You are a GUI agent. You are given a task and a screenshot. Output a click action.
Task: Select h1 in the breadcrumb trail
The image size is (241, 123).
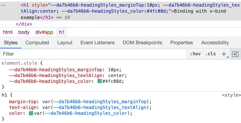(61, 32)
